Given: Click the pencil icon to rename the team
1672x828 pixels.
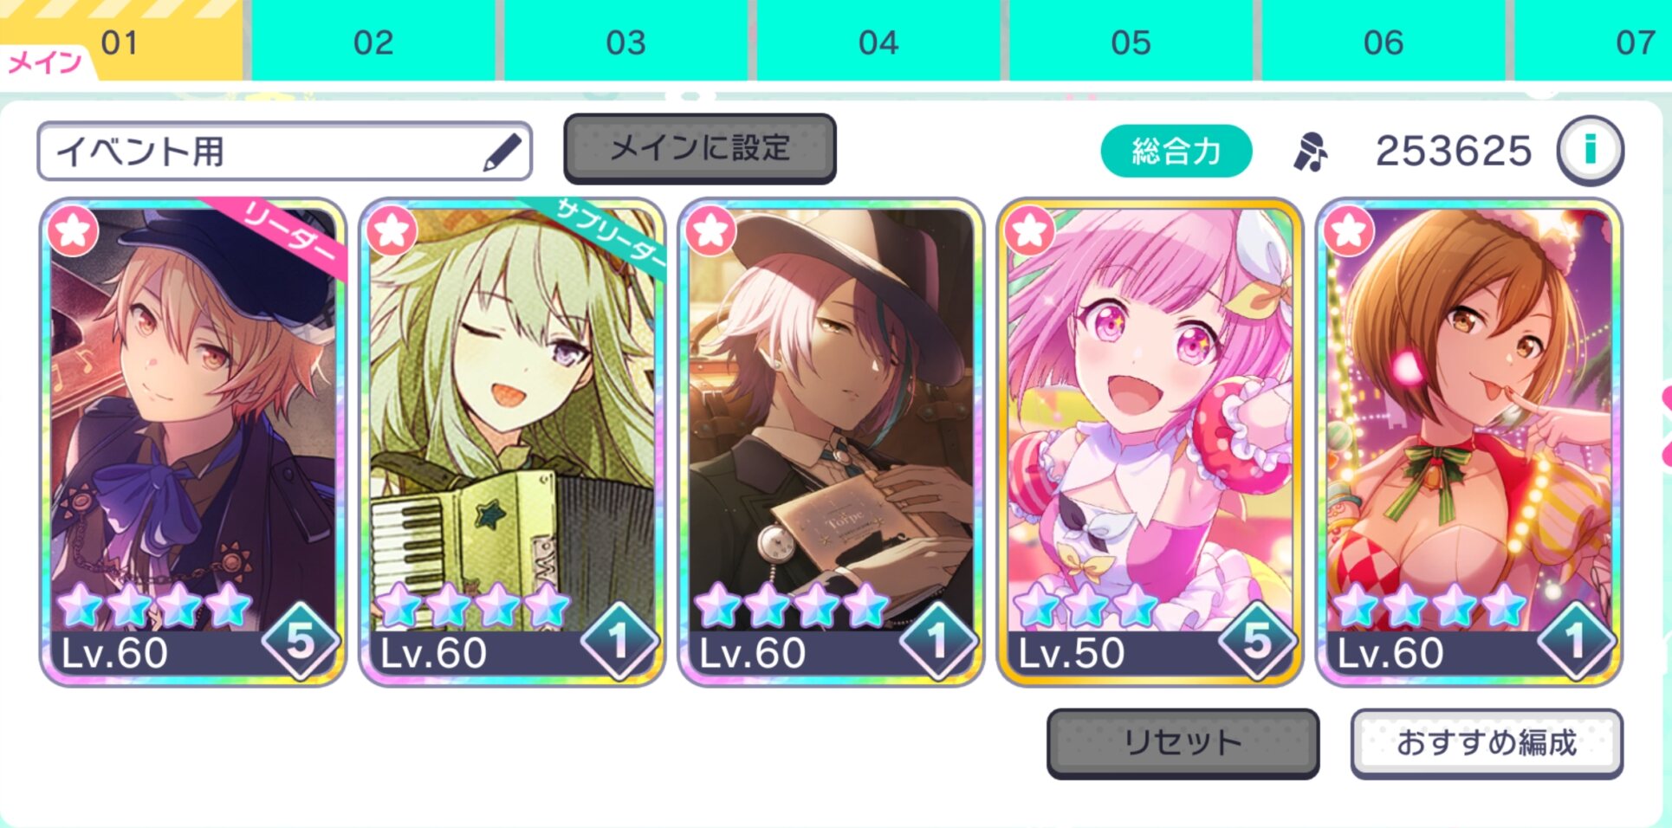Looking at the screenshot, I should coord(503,152).
